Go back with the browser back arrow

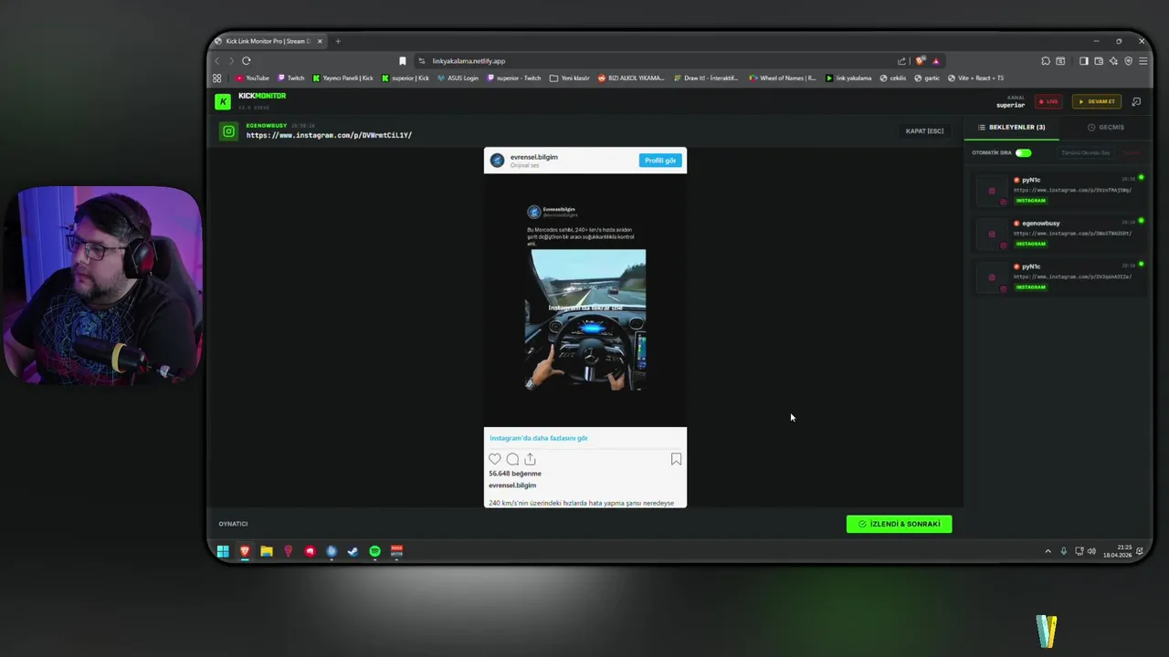click(217, 61)
